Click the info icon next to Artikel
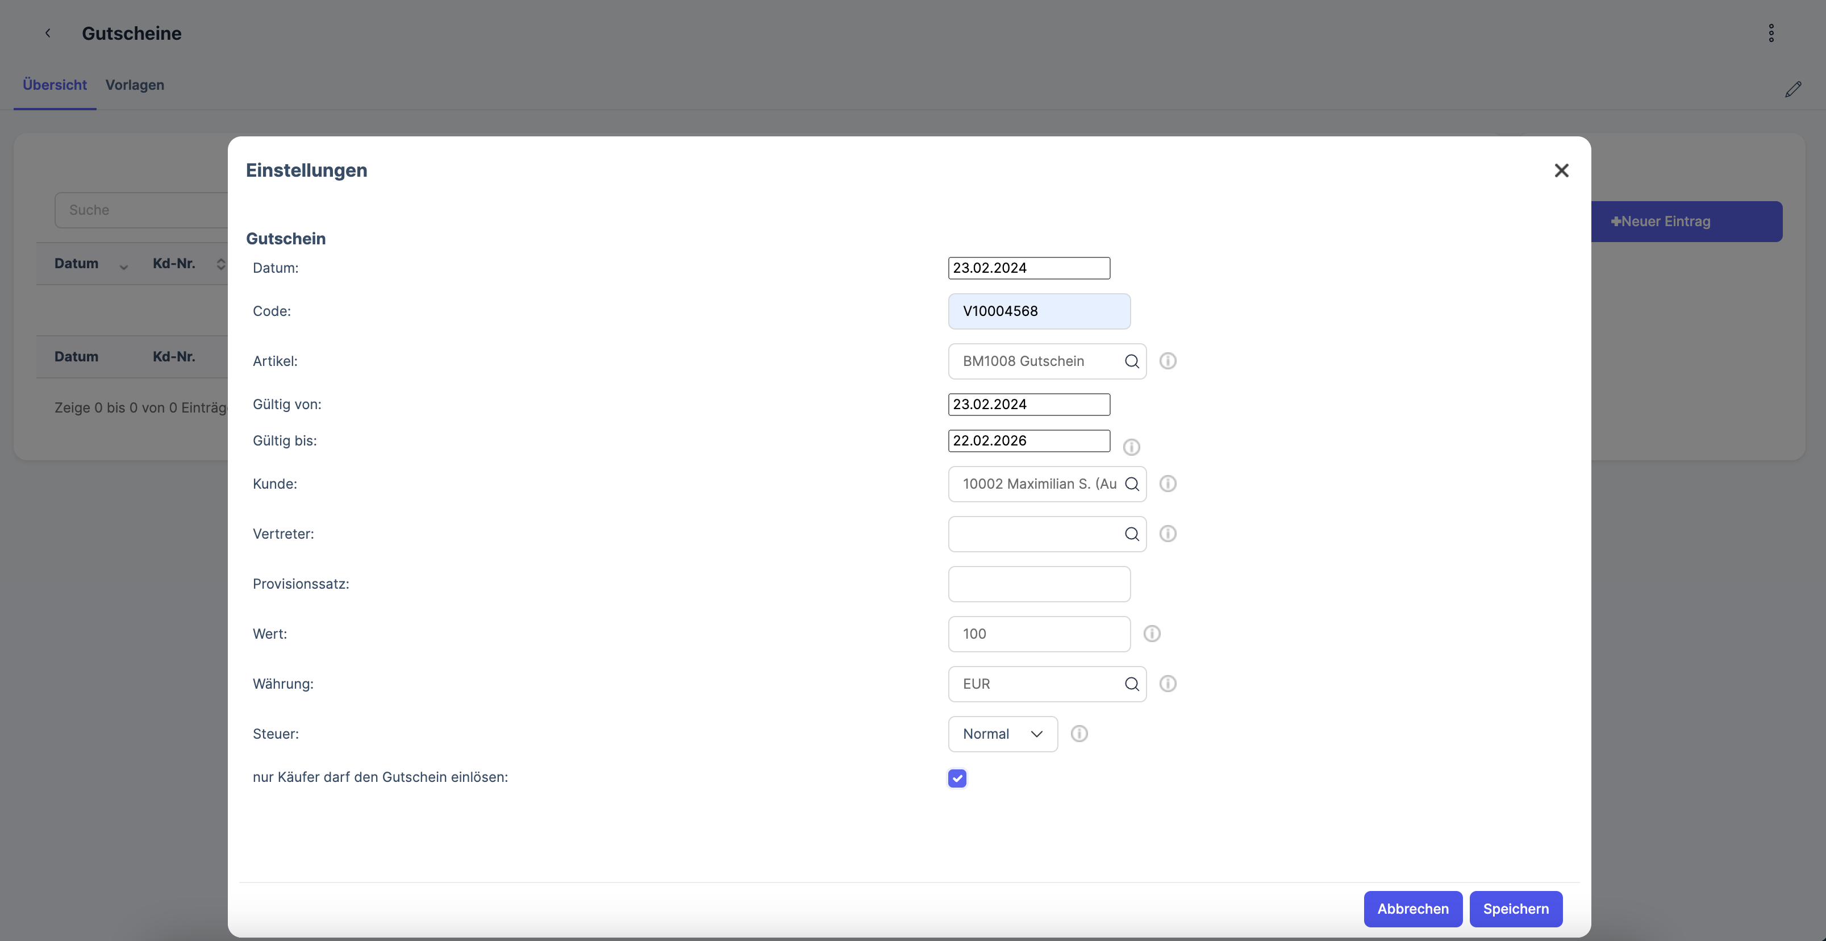 coord(1168,361)
